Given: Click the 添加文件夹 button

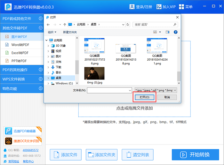Looking at the screenshot, I should pos(101,154).
